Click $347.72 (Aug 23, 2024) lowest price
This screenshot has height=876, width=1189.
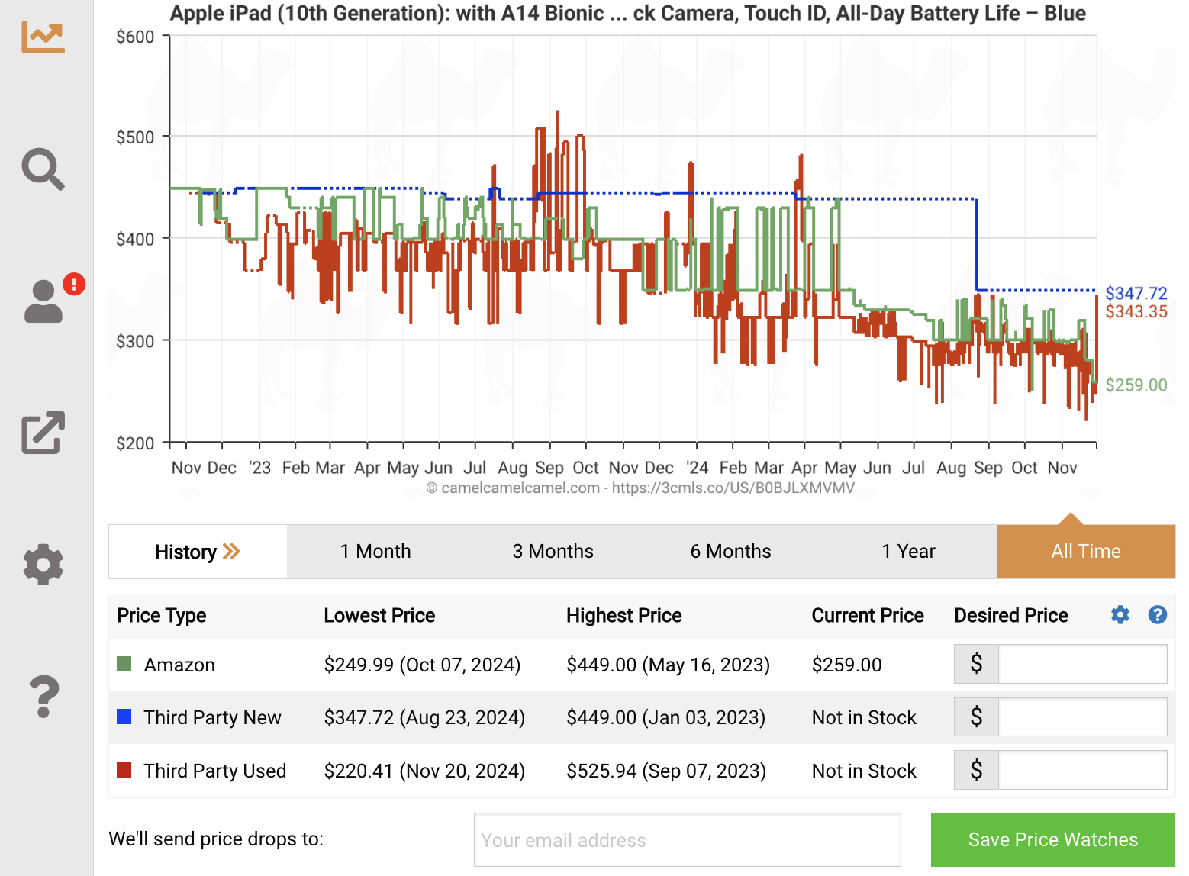coord(424,717)
